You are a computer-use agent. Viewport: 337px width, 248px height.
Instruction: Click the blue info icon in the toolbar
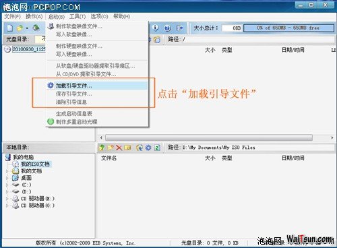click(155, 28)
